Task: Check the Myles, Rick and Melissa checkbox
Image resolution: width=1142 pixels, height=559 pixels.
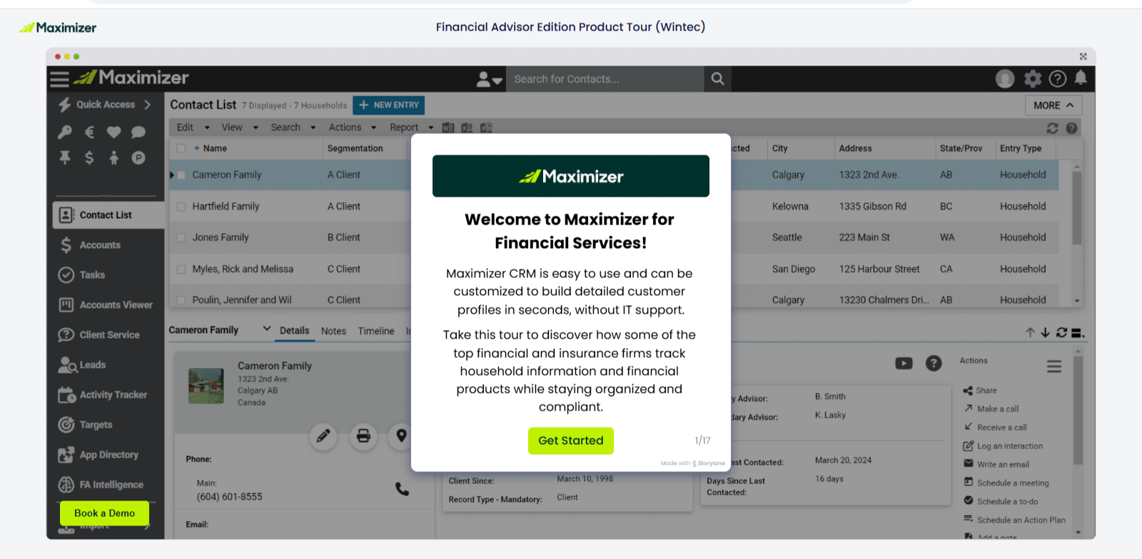Action: (x=181, y=269)
